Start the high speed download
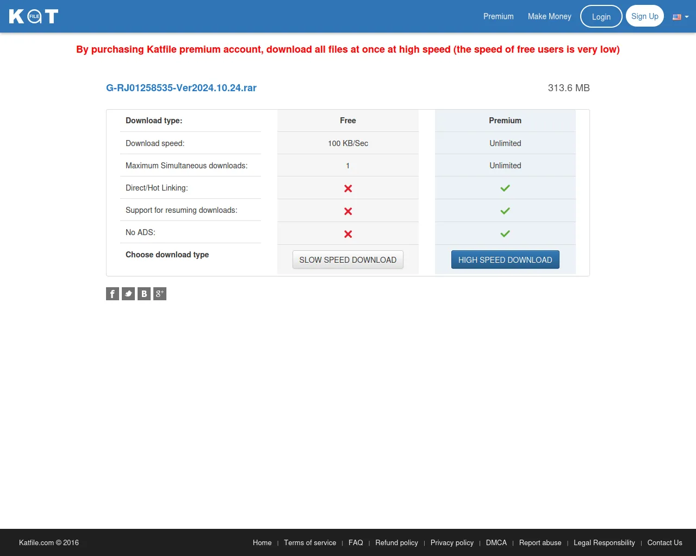 505,260
